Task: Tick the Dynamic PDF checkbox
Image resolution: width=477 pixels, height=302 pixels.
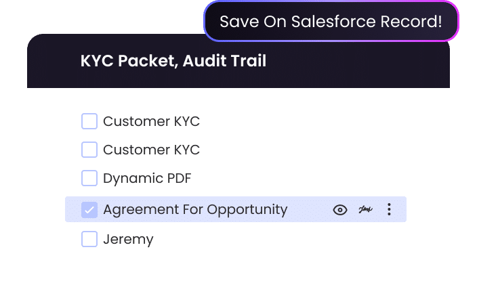Action: coord(89,179)
